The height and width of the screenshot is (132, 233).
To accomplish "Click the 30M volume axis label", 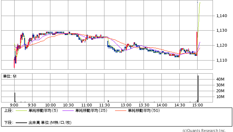I will [x=220, y=85].
